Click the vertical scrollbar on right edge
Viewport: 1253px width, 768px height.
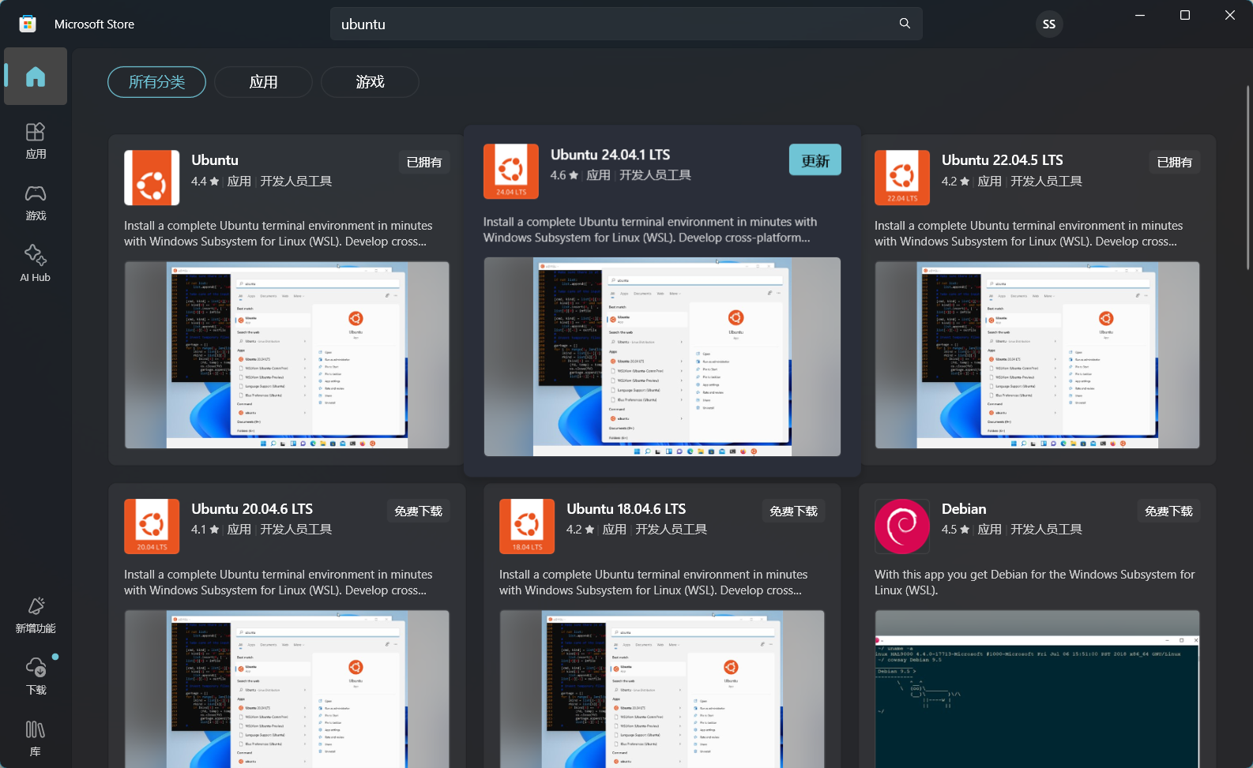coord(1248,178)
